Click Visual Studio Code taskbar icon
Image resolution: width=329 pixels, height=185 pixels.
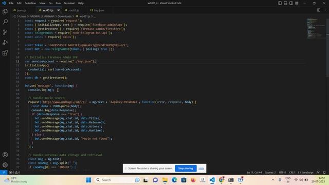click(212, 180)
